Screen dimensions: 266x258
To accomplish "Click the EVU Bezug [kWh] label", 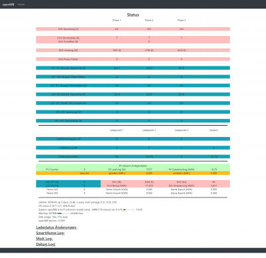I will pos(117,186).
